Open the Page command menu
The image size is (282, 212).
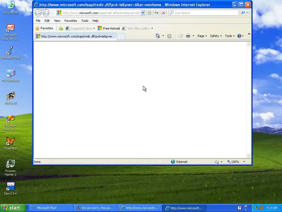click(202, 36)
